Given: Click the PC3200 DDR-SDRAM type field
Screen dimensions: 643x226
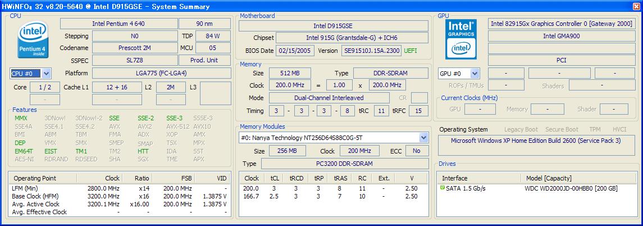Looking at the screenshot, I should [x=344, y=164].
